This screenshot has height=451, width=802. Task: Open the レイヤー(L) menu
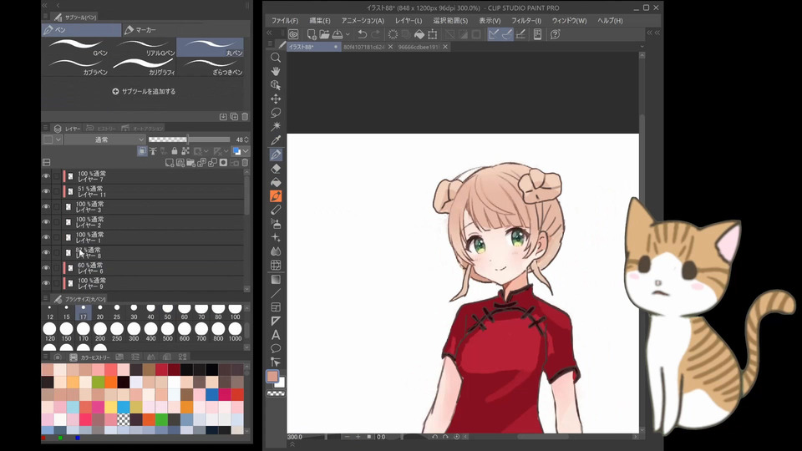point(409,20)
